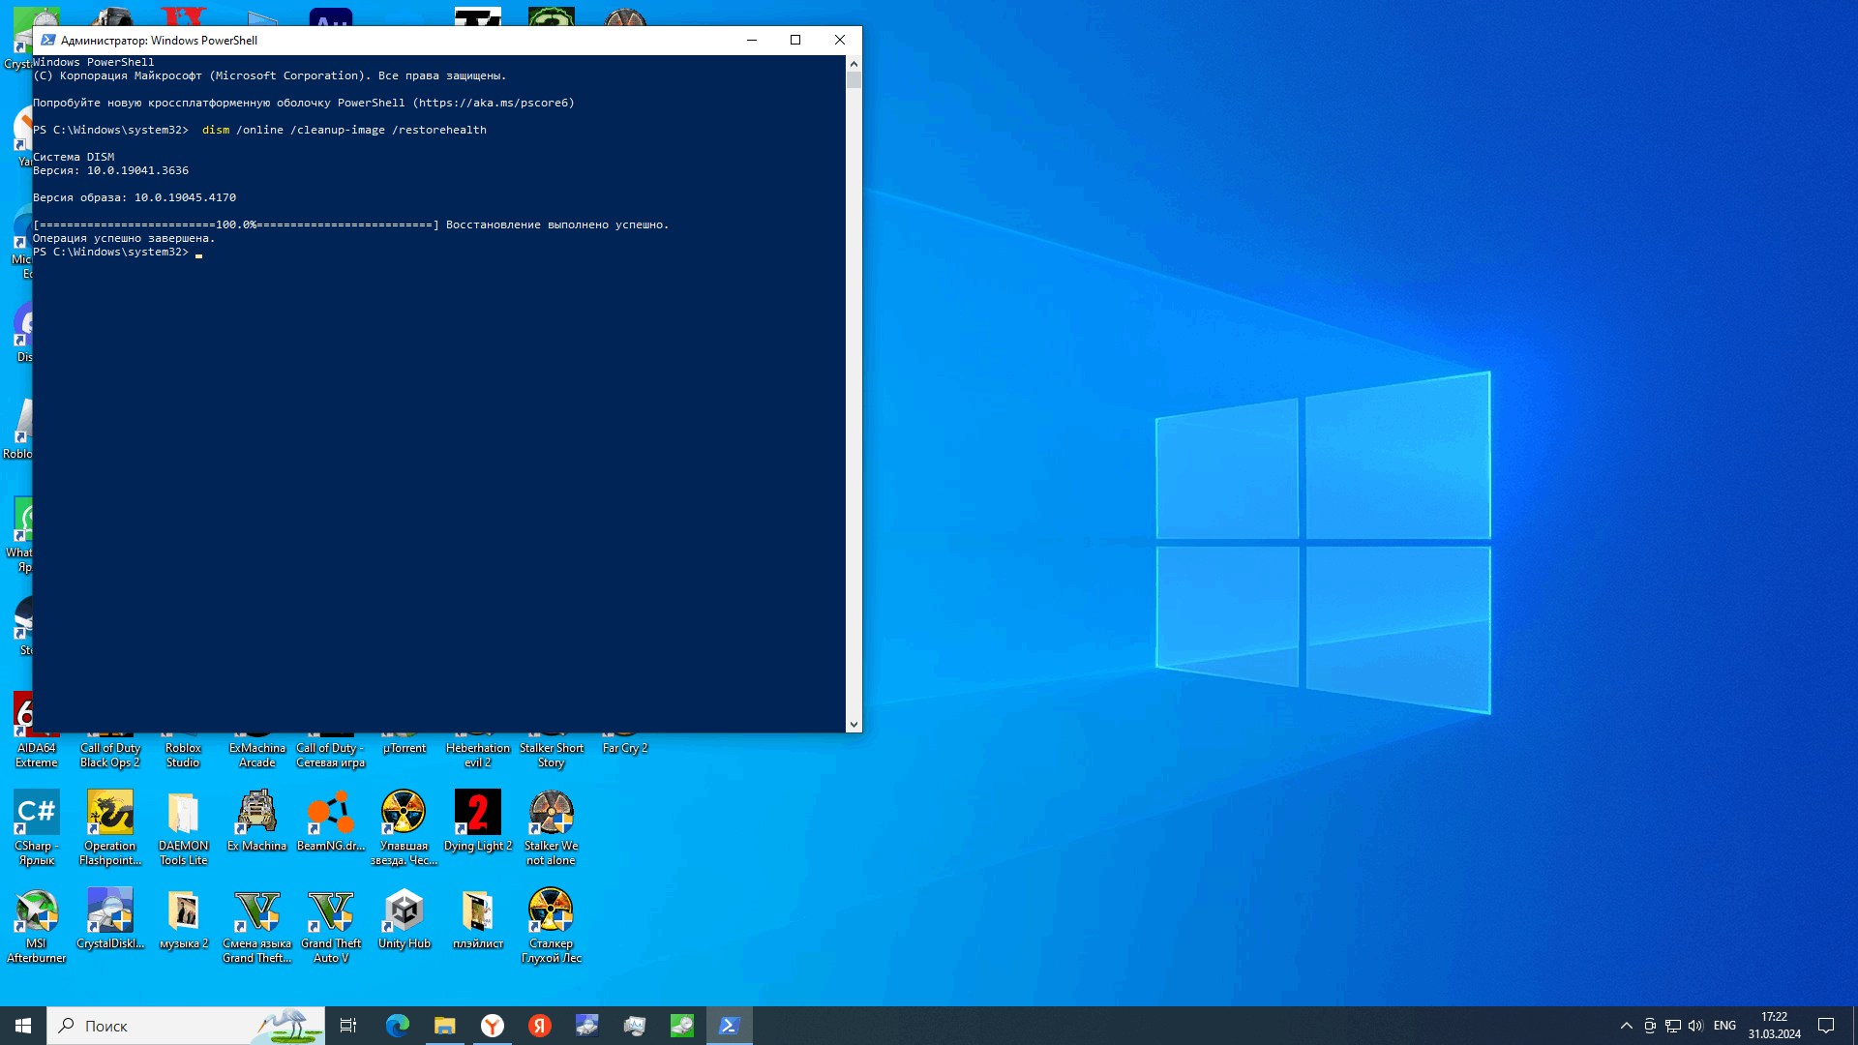Select Heberhation evil 2 desktop icon

[478, 755]
